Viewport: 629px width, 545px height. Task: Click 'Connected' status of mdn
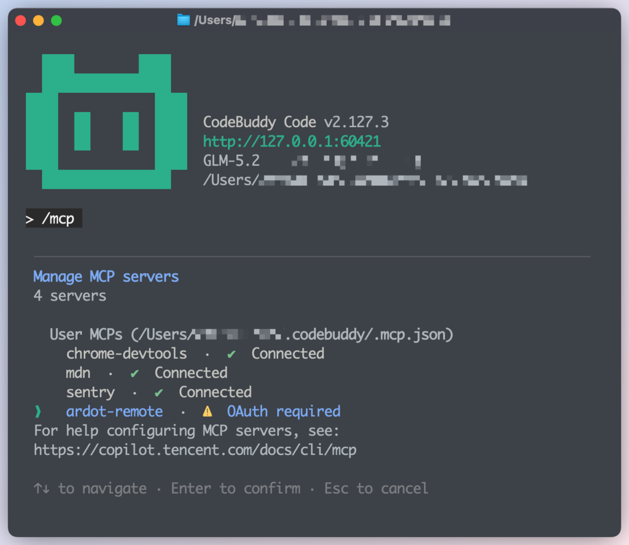[x=191, y=373]
